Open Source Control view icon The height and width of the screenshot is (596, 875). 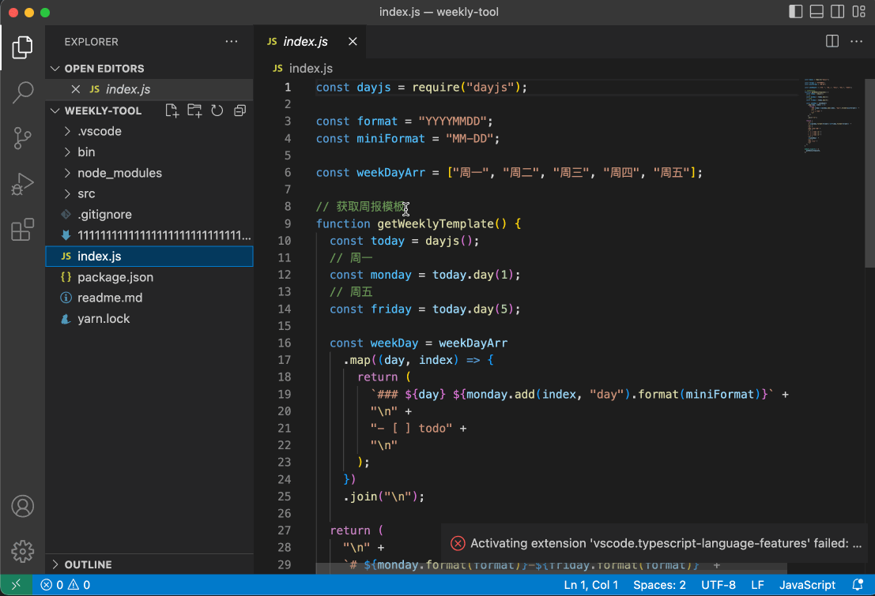pos(22,137)
